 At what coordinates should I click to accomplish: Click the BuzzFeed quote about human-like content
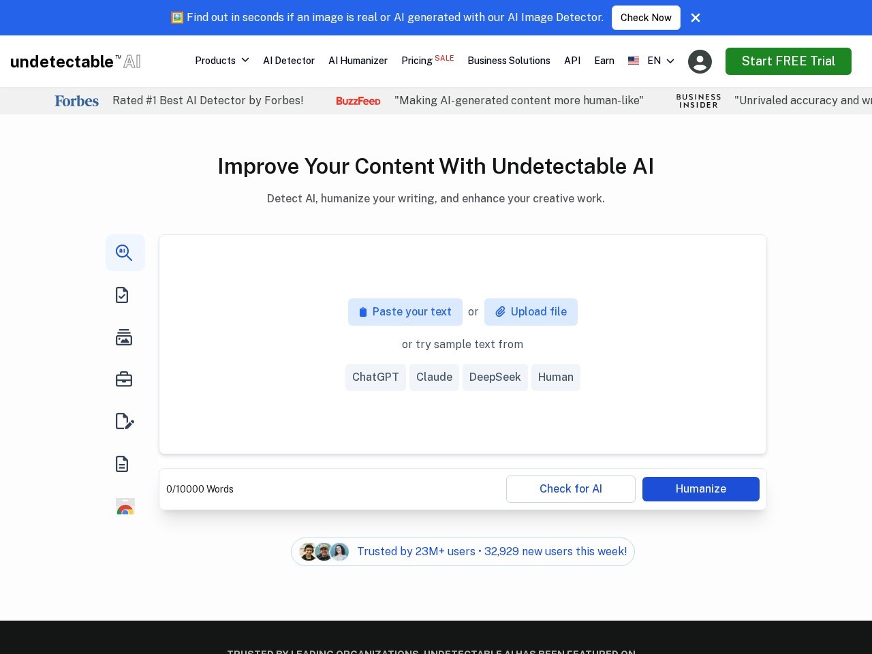pos(519,101)
